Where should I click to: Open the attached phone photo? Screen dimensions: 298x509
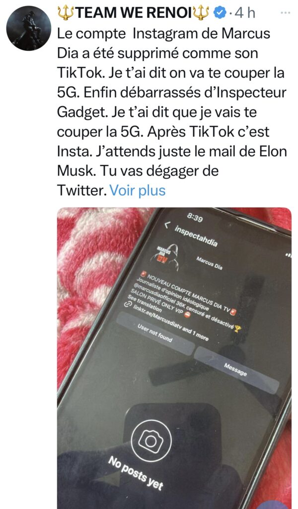[x=174, y=358]
